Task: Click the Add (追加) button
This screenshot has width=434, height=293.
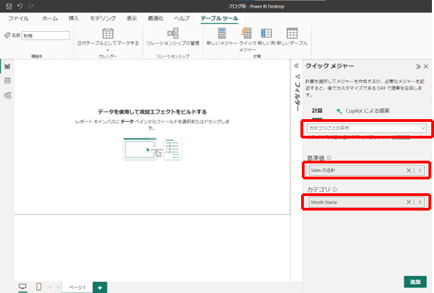Action: click(414, 282)
